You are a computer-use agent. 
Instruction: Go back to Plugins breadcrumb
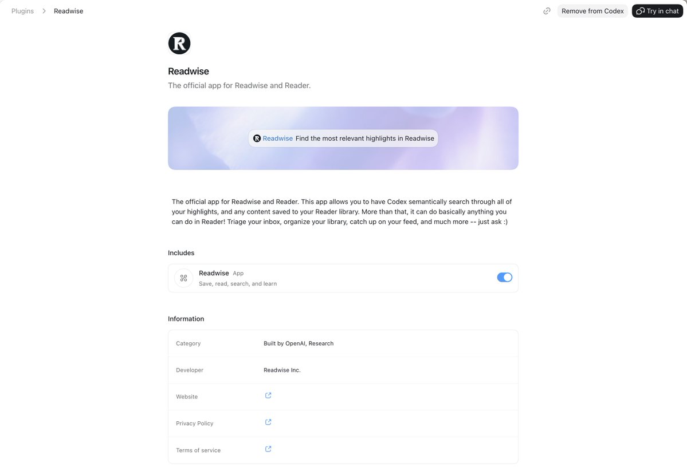(x=22, y=11)
